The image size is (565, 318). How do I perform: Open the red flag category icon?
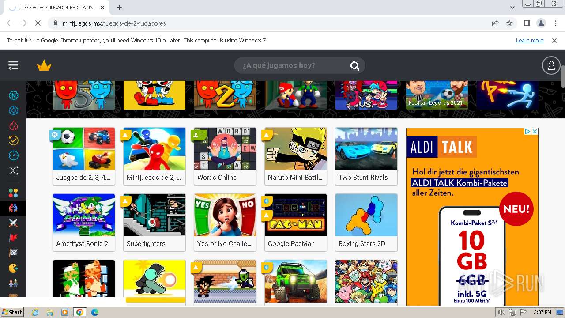pos(14,238)
